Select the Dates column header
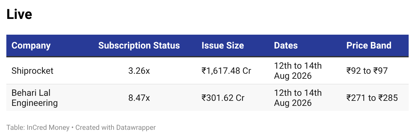 (x=286, y=45)
